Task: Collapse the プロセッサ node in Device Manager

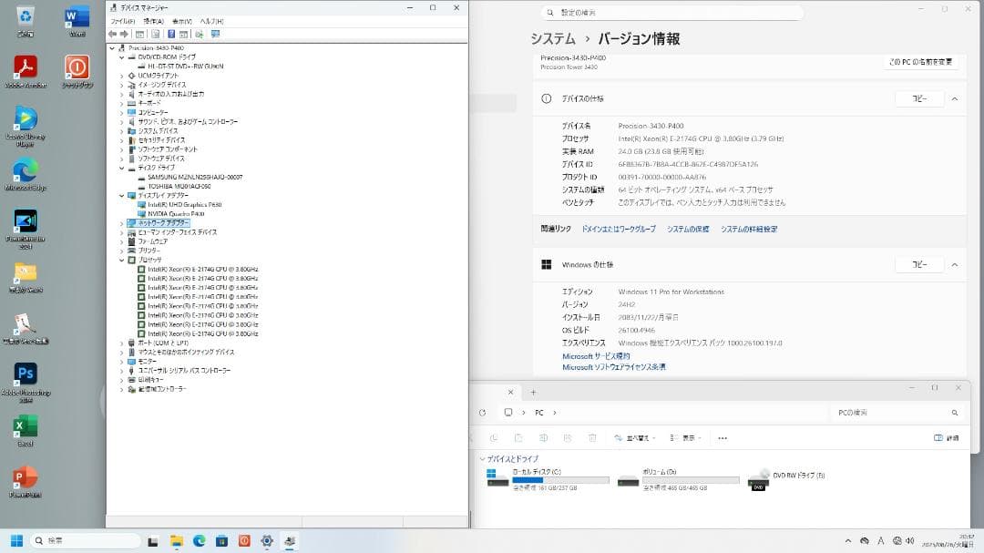Action: click(x=119, y=260)
